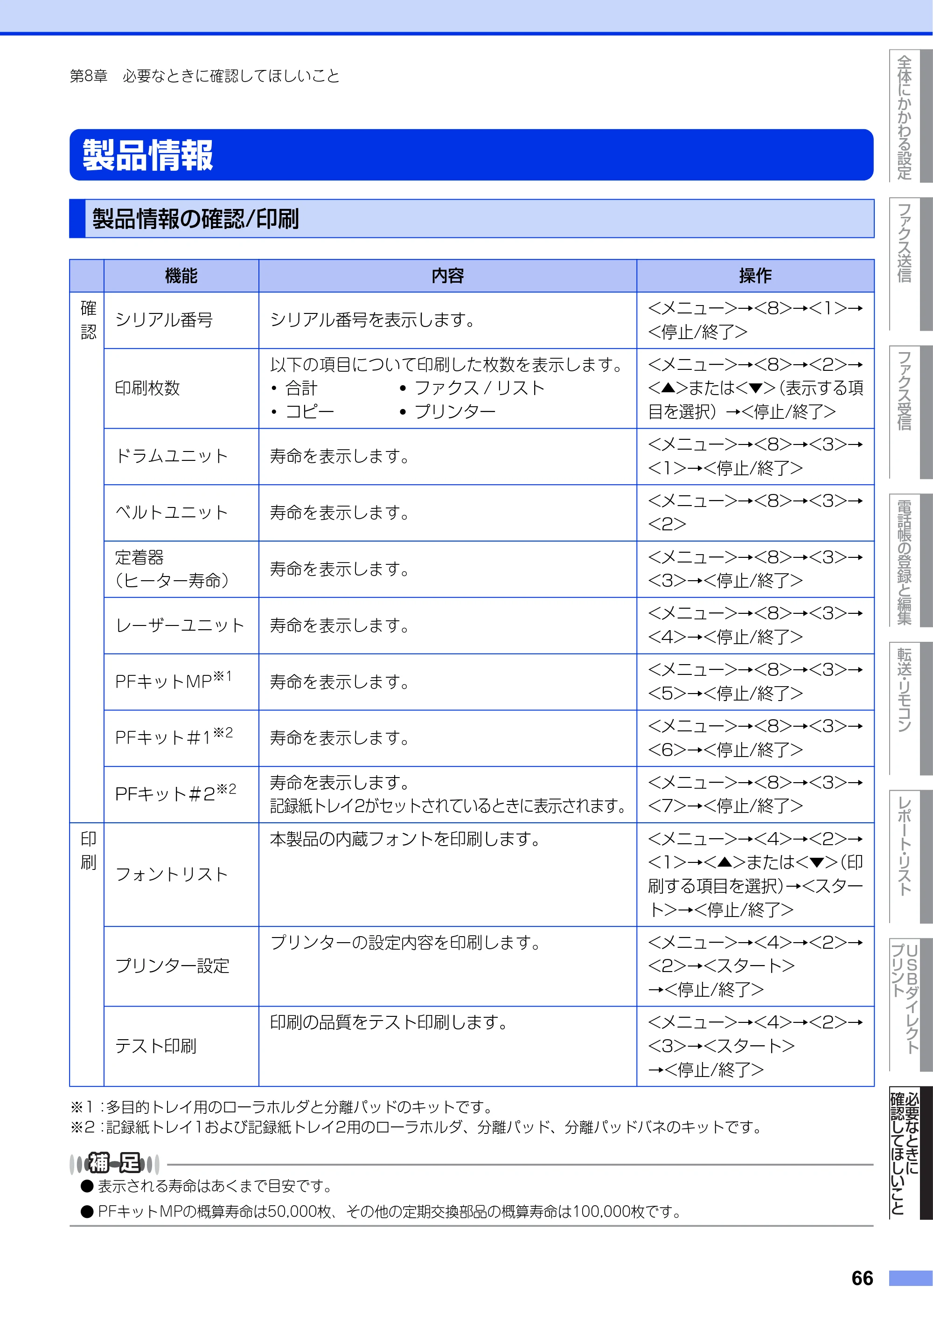Click the レーザーユニット row label

(180, 625)
